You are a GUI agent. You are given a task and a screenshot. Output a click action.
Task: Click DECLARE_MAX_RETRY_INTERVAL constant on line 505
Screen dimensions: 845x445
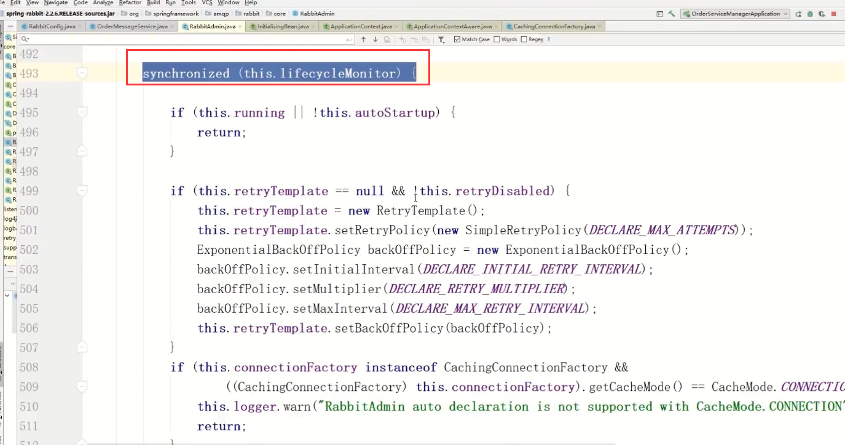(x=492, y=309)
